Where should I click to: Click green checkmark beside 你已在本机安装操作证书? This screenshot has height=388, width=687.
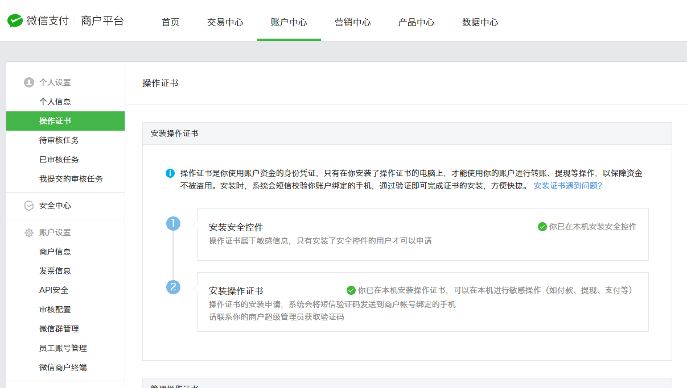pos(351,290)
